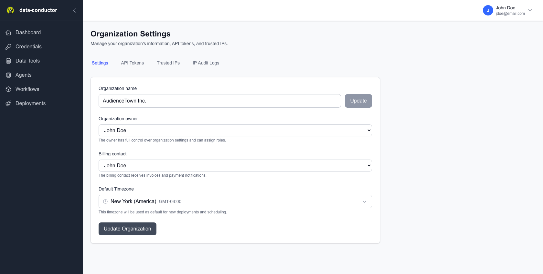Switch to the Trusted IPs tab
543x274 pixels.
(168, 63)
